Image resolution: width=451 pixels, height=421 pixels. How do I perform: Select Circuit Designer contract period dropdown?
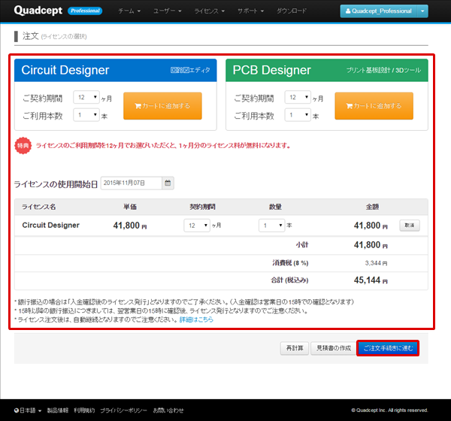(86, 98)
